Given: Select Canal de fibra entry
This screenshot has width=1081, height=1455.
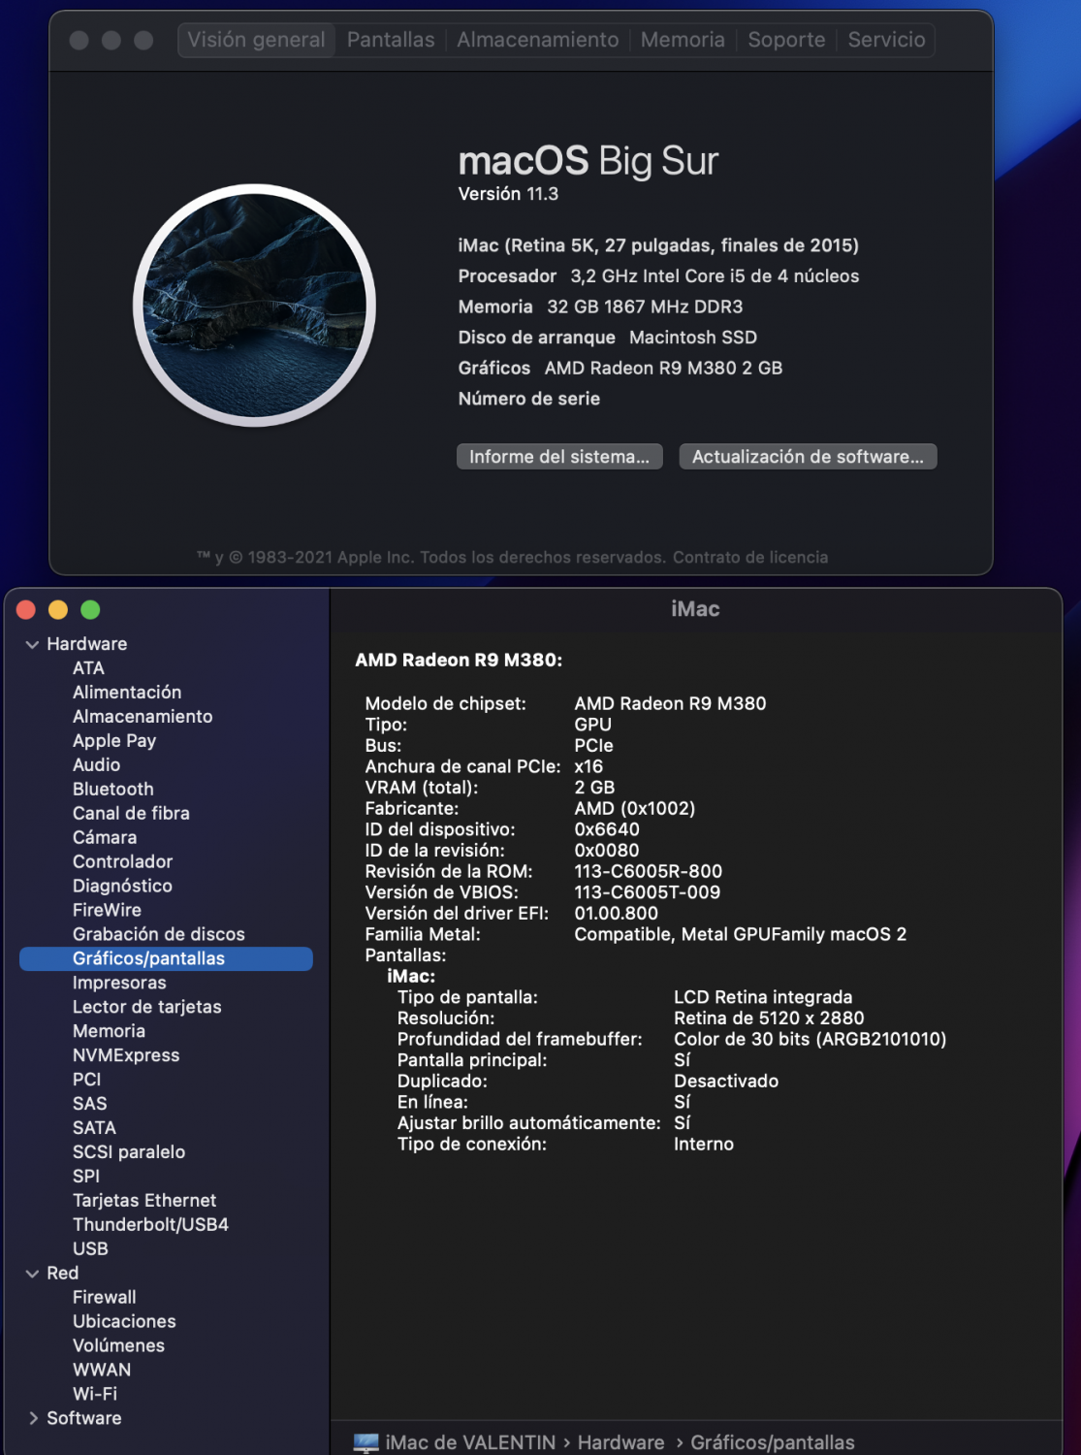Looking at the screenshot, I should tap(131, 814).
